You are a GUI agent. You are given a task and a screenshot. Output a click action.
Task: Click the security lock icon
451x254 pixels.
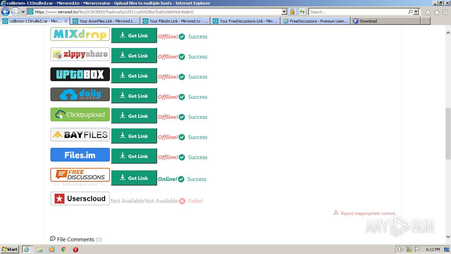tap(292, 12)
